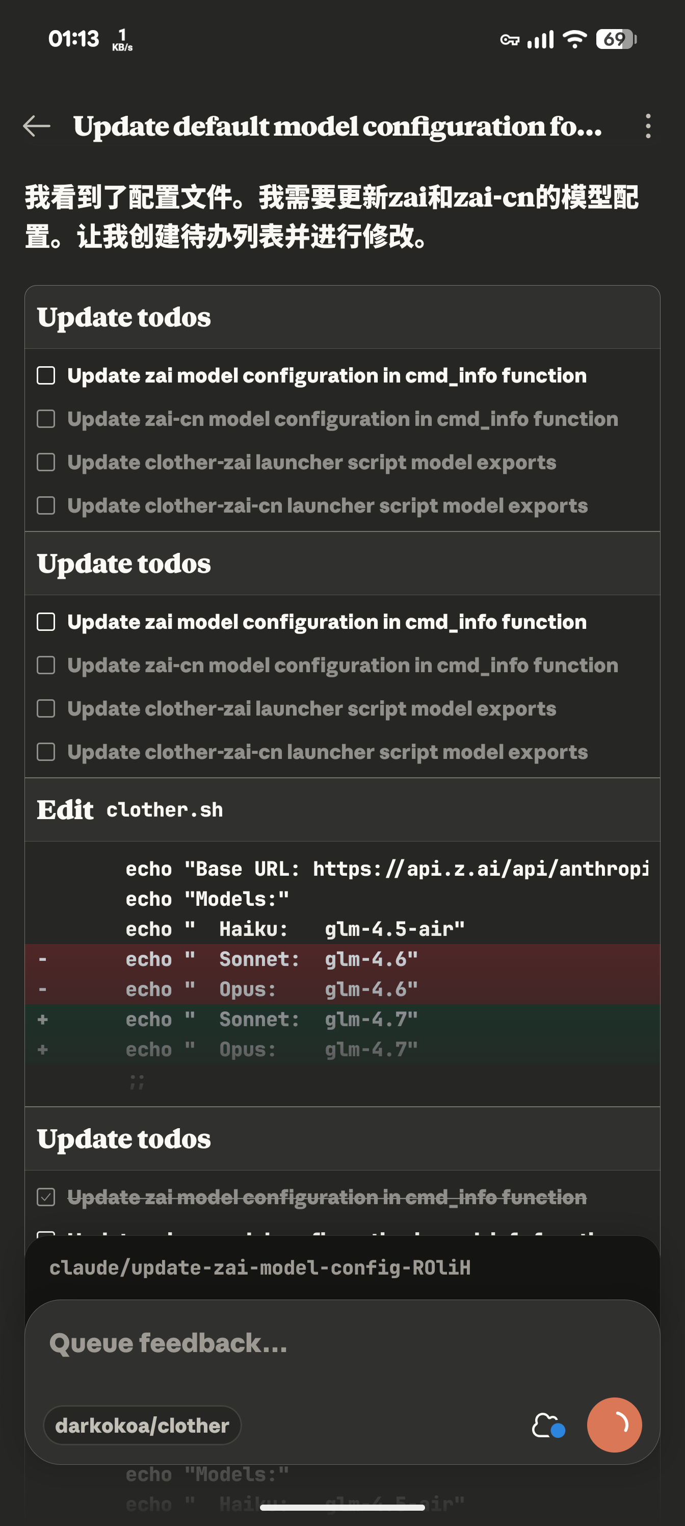Expand the Edit clother.sh section header

pos(342,810)
